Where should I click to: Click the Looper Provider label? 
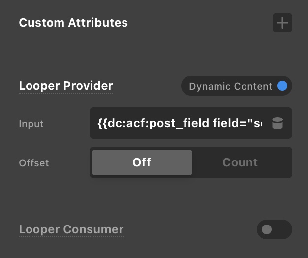pyautogui.click(x=66, y=86)
